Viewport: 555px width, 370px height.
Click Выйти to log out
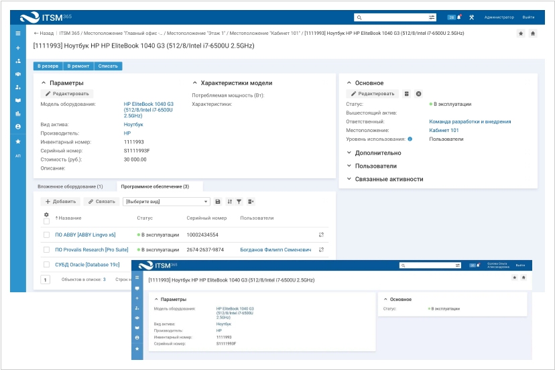coord(528,17)
